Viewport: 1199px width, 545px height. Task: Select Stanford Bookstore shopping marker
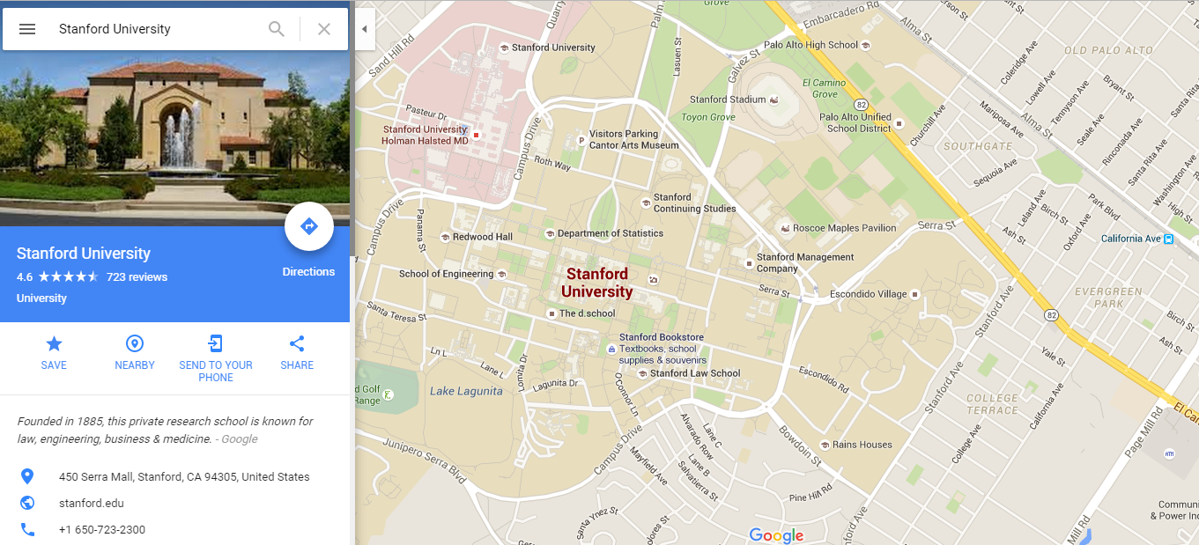(x=611, y=350)
